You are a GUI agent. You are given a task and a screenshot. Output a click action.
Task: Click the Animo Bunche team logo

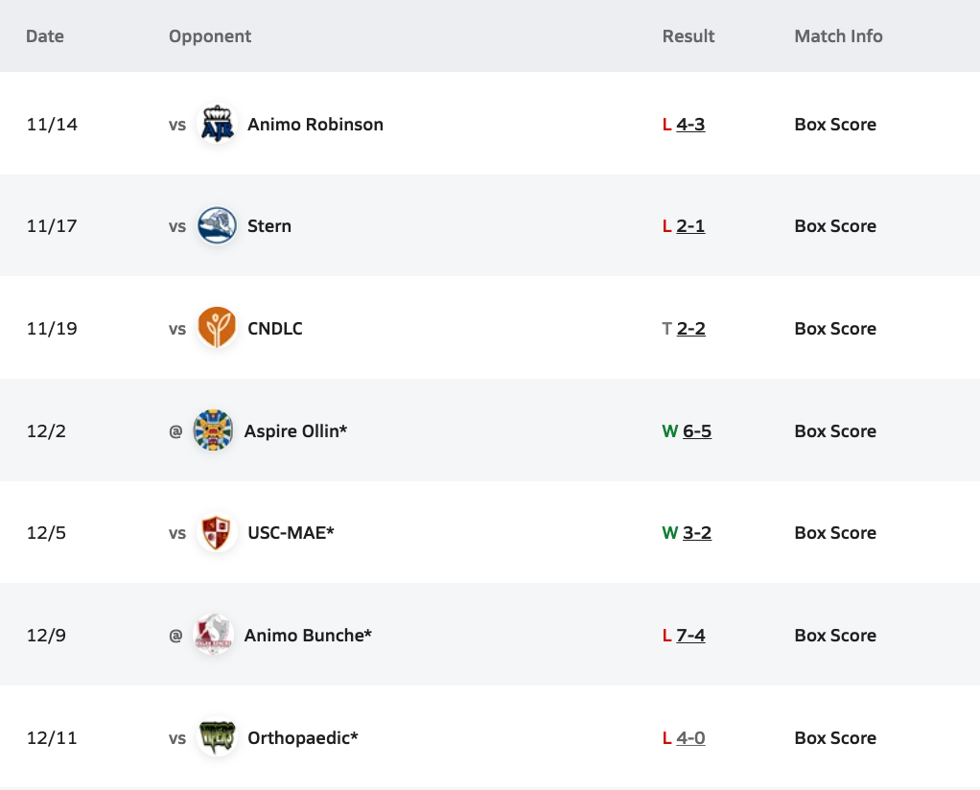coord(213,636)
